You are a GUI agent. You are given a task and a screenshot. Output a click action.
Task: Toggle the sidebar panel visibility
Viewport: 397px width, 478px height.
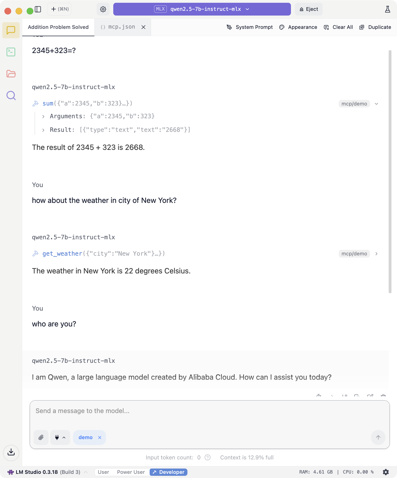(38, 9)
